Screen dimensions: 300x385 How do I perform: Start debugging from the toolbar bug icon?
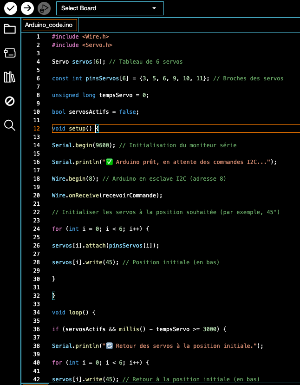click(44, 8)
